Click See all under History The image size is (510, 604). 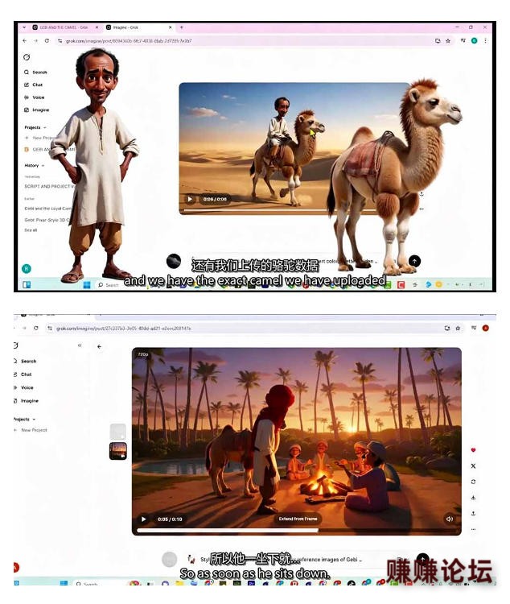(31, 230)
